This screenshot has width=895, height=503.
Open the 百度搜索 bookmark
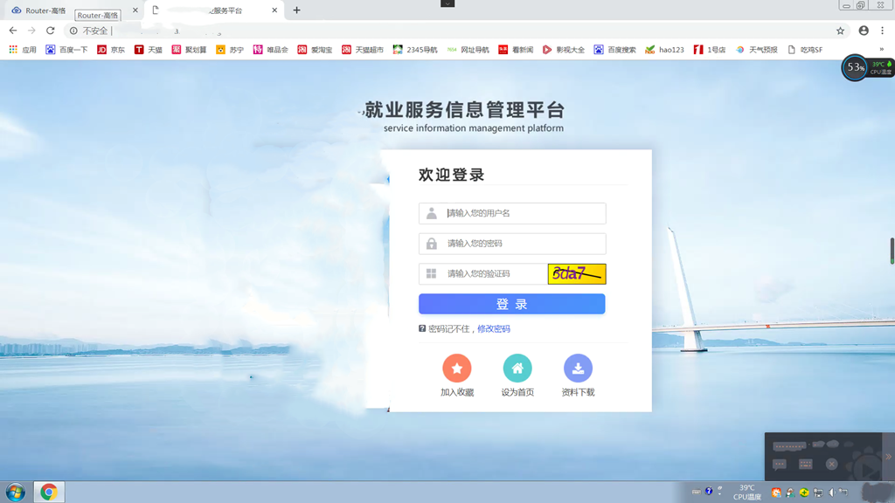(614, 50)
